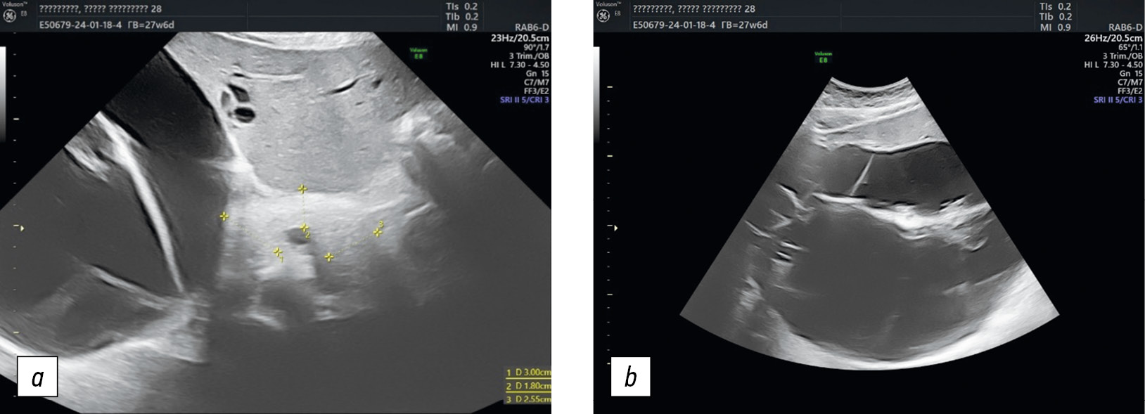Select caliper marker labeled 2
This screenshot has height=414, width=1145.
[x=305, y=228]
